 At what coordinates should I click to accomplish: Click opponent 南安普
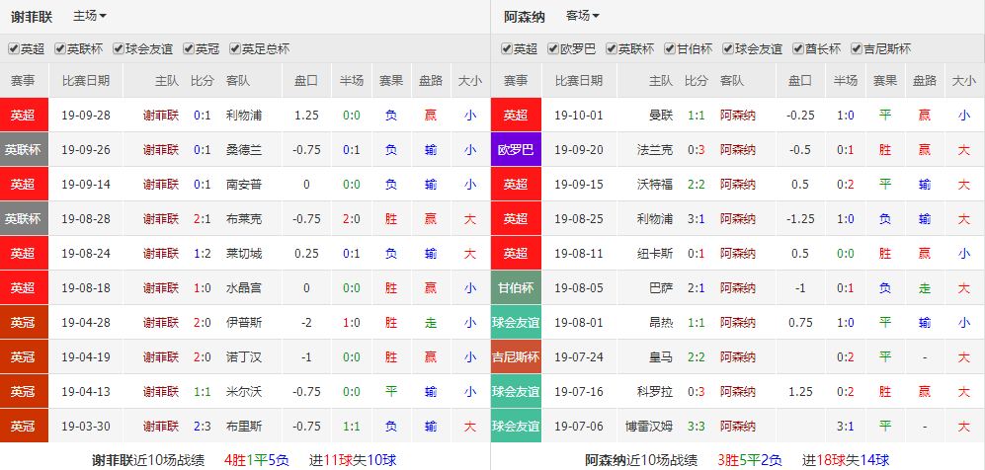click(244, 184)
